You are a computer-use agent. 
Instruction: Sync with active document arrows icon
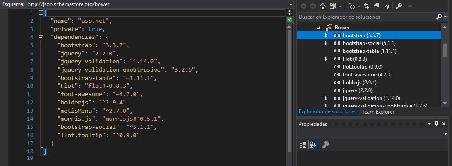pyautogui.click(x=367, y=6)
